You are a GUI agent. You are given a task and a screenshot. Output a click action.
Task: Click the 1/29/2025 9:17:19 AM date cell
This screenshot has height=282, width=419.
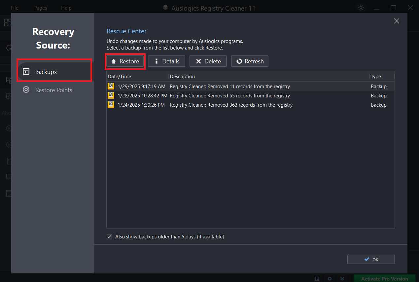tap(141, 87)
